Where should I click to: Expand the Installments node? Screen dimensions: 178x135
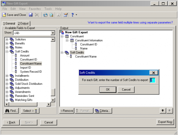click(7, 76)
